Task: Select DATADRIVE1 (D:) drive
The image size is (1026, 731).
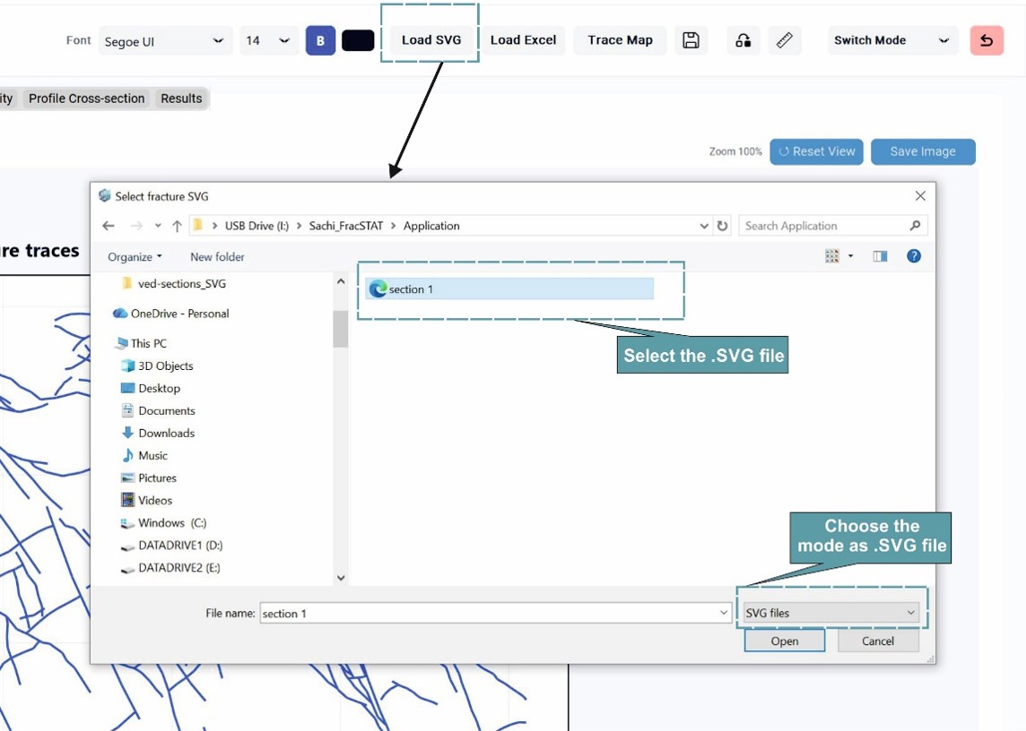Action: (x=171, y=546)
